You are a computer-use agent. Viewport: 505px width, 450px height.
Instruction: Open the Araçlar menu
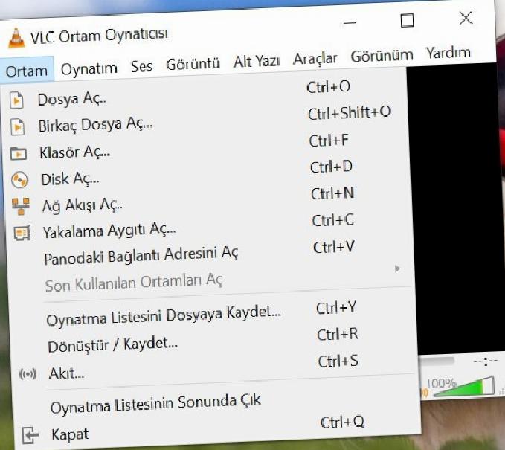point(315,59)
